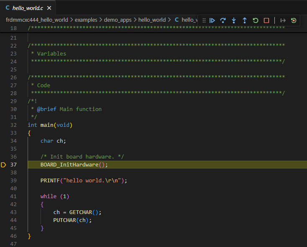Click the green reset icon at toolbar end
Screen dimensions: 307x247
pyautogui.click(x=294, y=20)
